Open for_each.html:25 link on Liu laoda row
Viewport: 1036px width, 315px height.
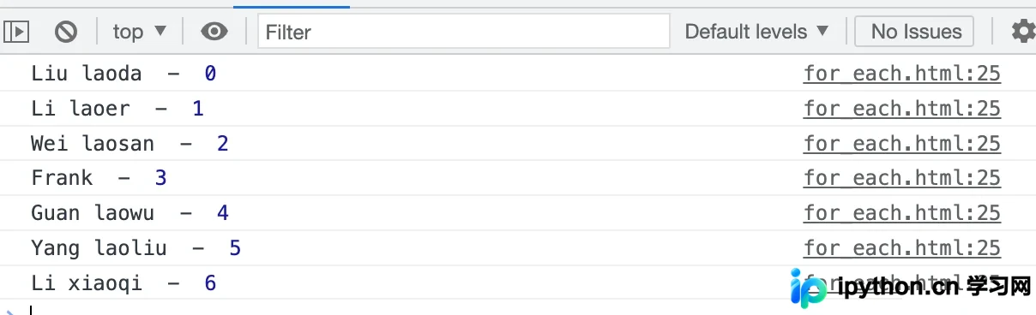[x=902, y=74]
